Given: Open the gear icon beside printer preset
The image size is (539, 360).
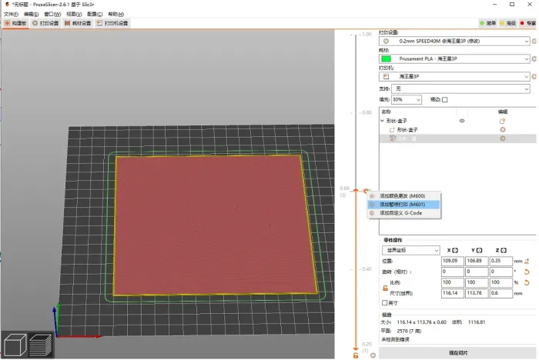Looking at the screenshot, I should pos(534,76).
